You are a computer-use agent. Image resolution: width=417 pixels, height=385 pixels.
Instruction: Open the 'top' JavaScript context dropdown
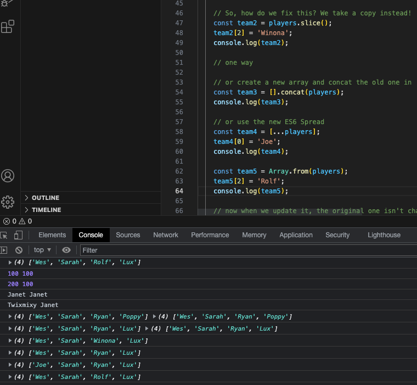42,250
